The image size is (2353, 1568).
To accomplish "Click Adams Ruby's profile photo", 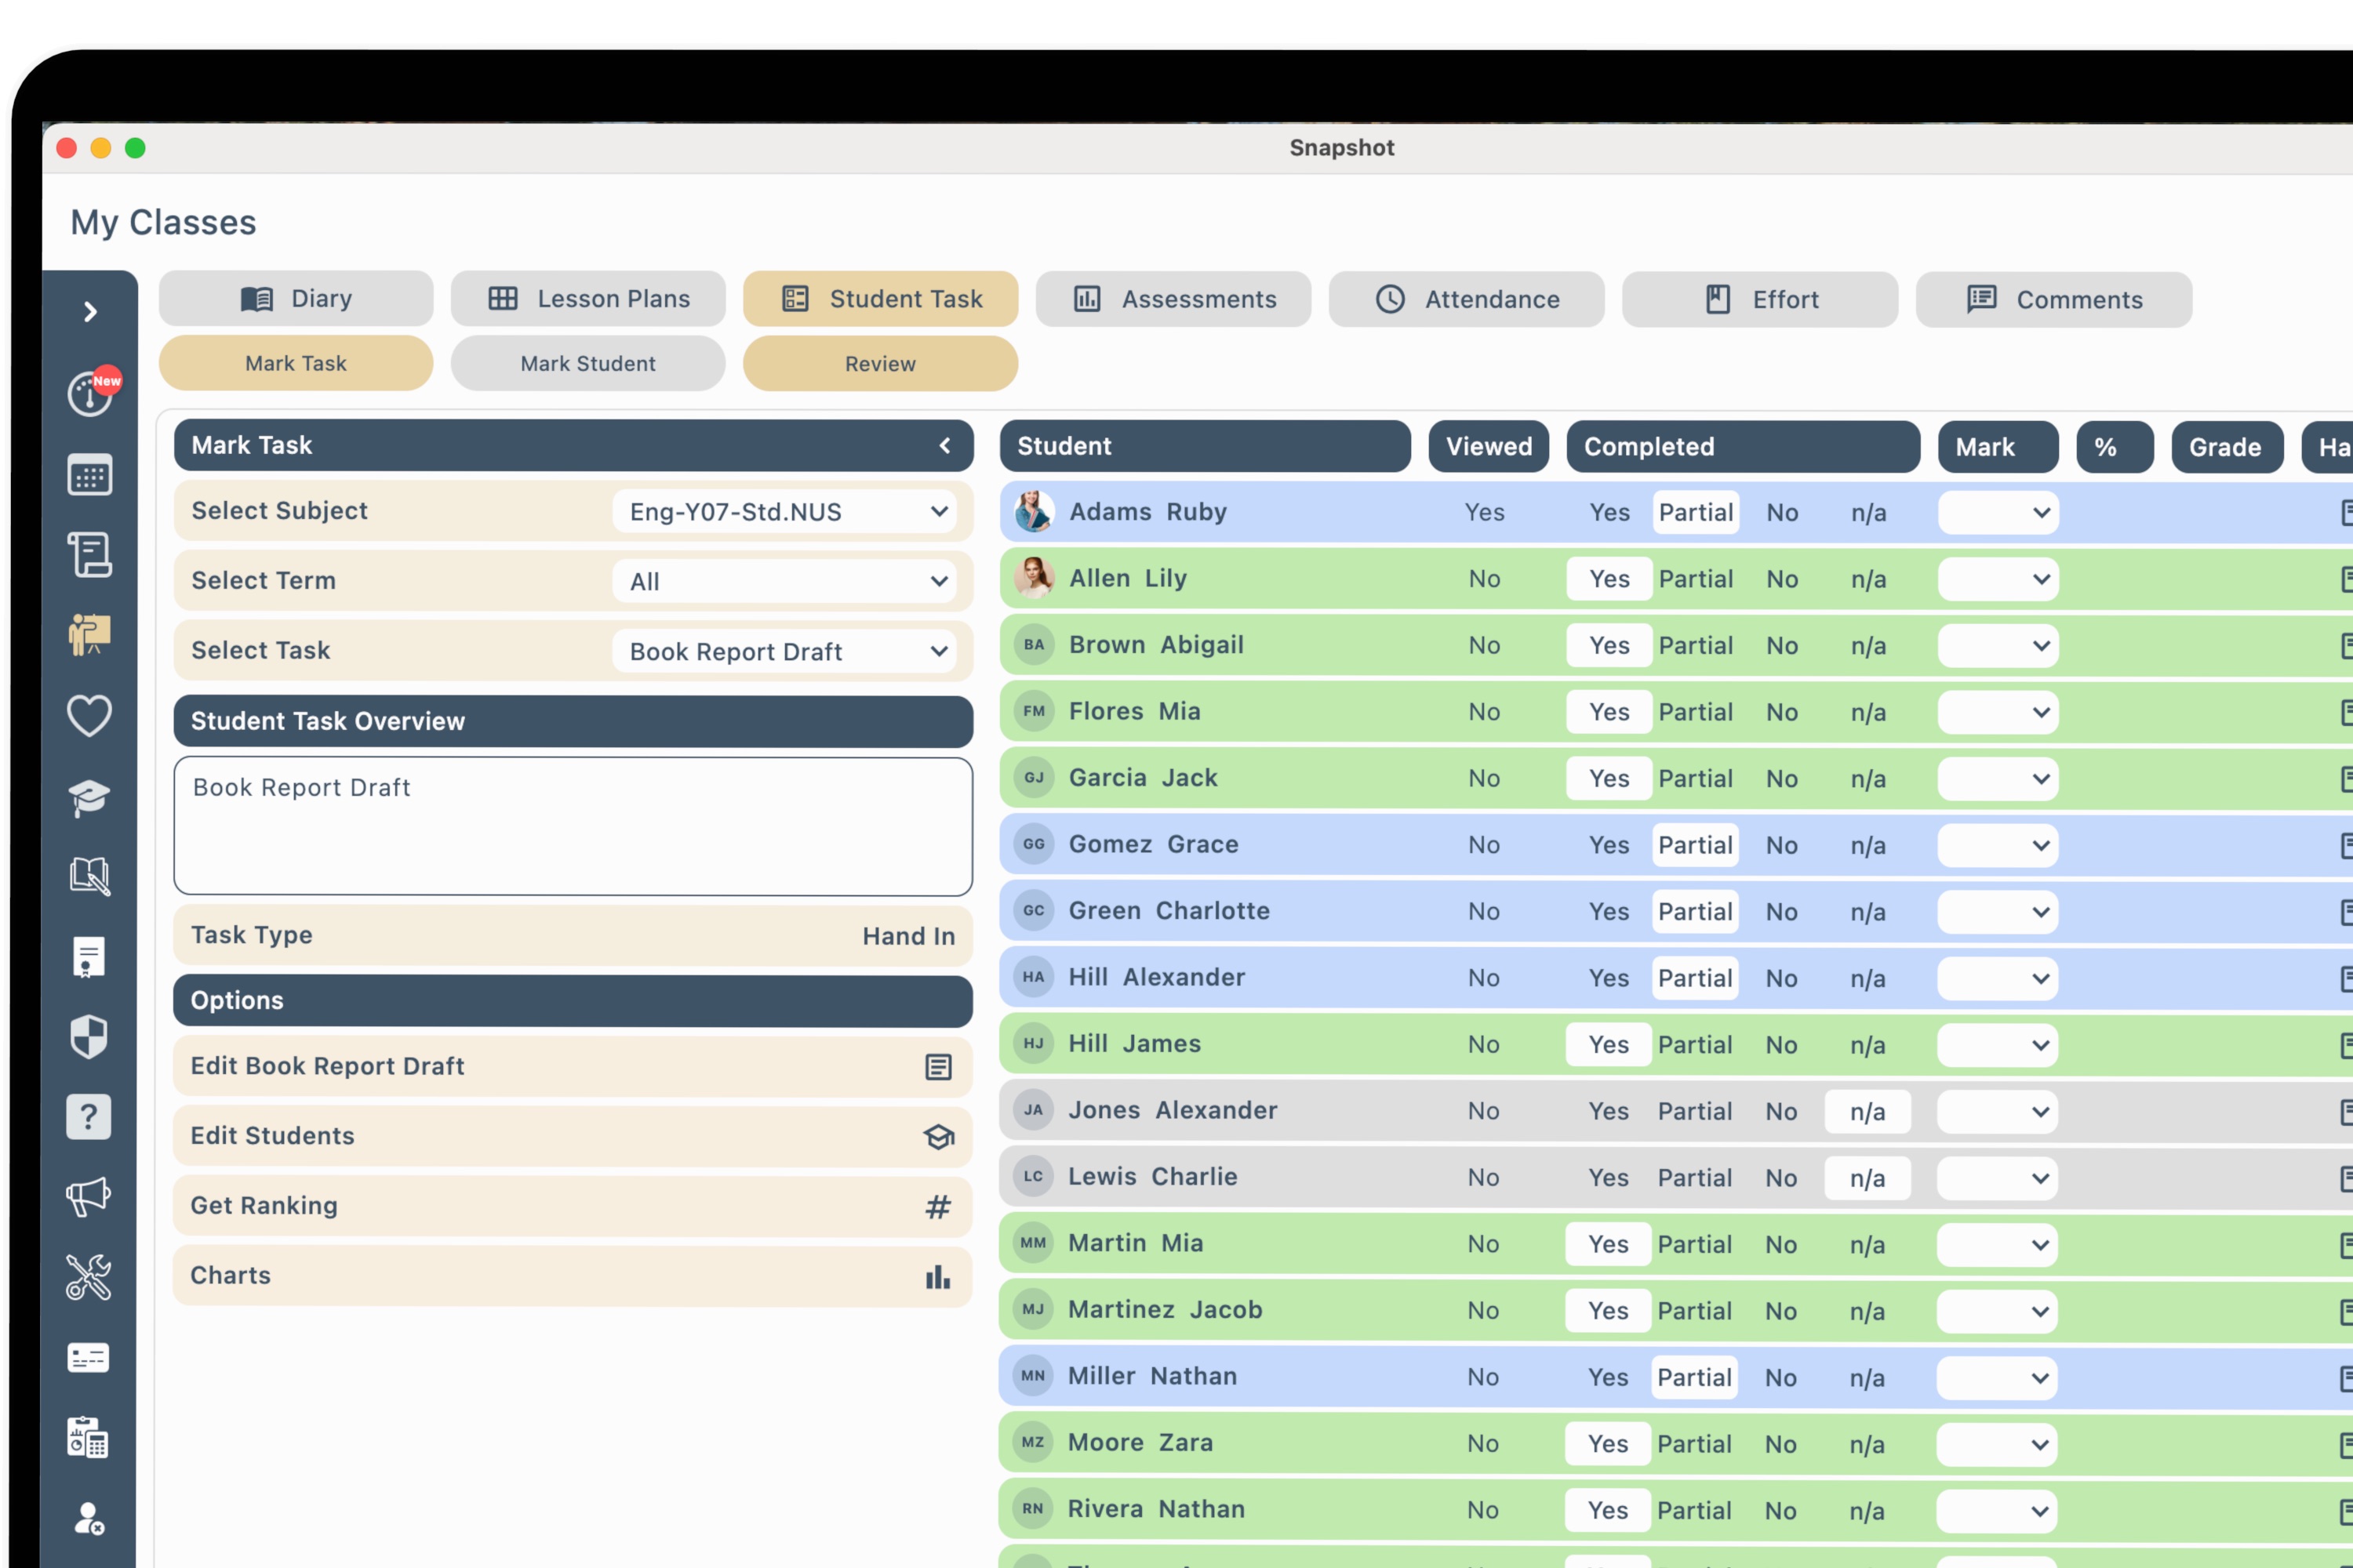I will 1034,512.
